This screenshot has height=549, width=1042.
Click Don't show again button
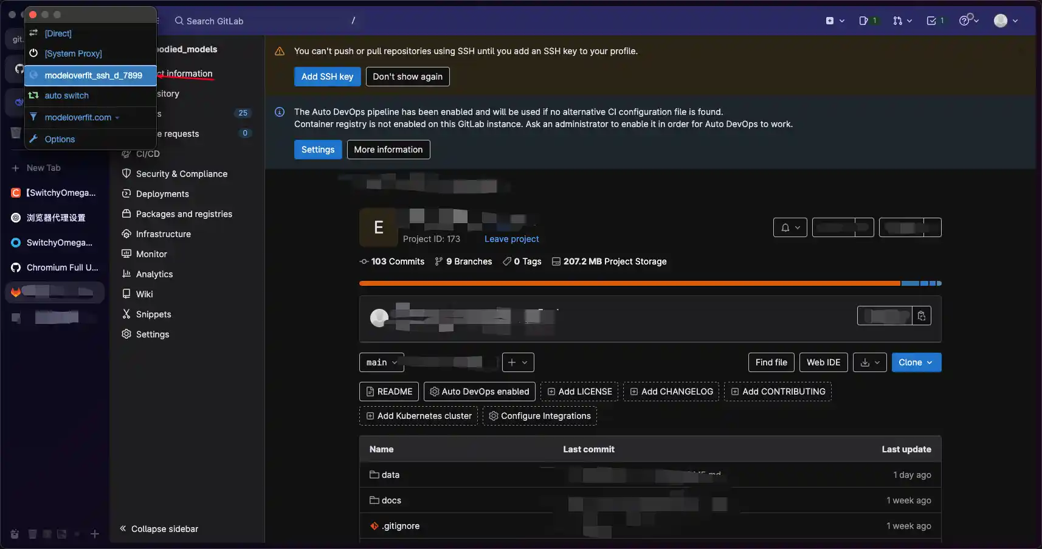pos(407,77)
